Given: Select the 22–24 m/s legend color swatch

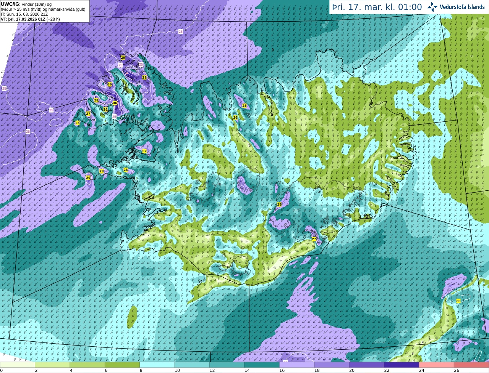Looking at the screenshot, I should (x=402, y=365).
